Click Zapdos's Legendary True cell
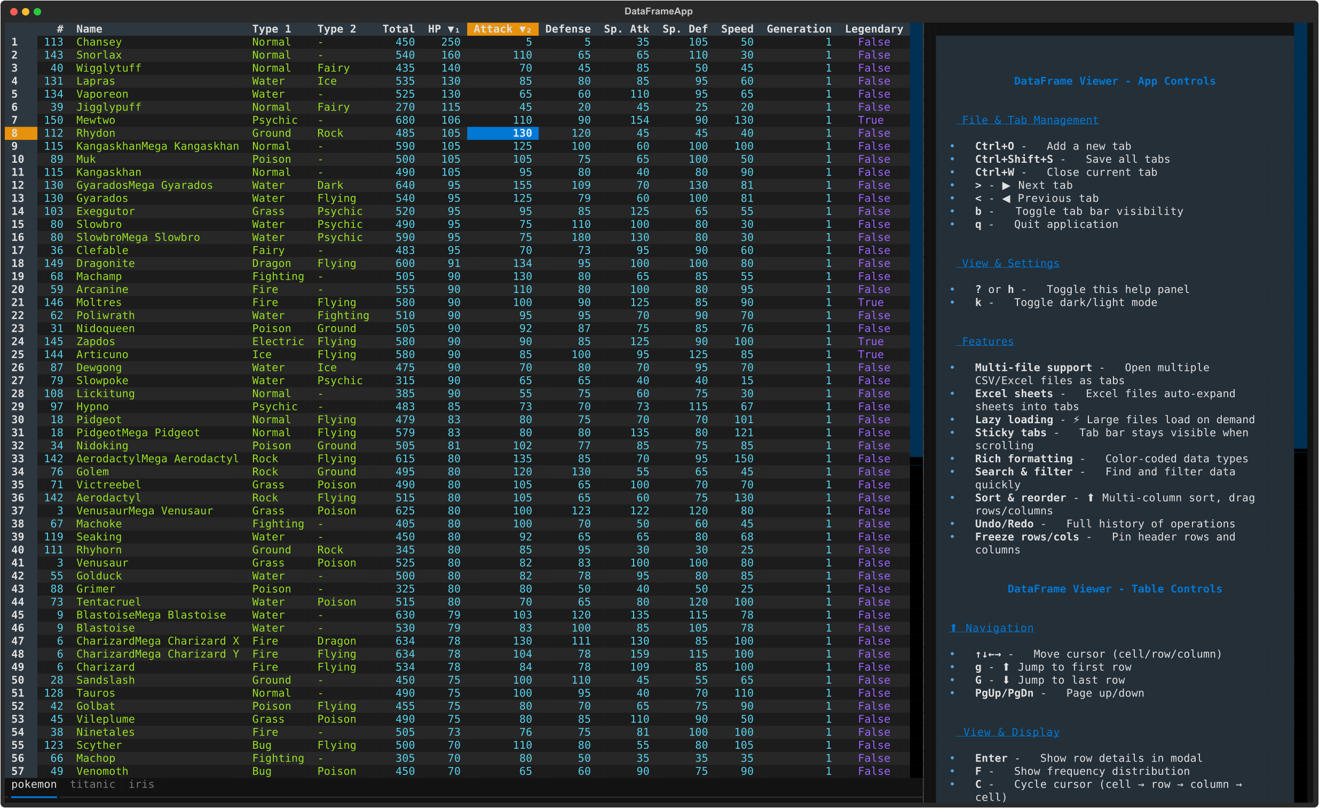This screenshot has width=1319, height=808. [x=871, y=342]
